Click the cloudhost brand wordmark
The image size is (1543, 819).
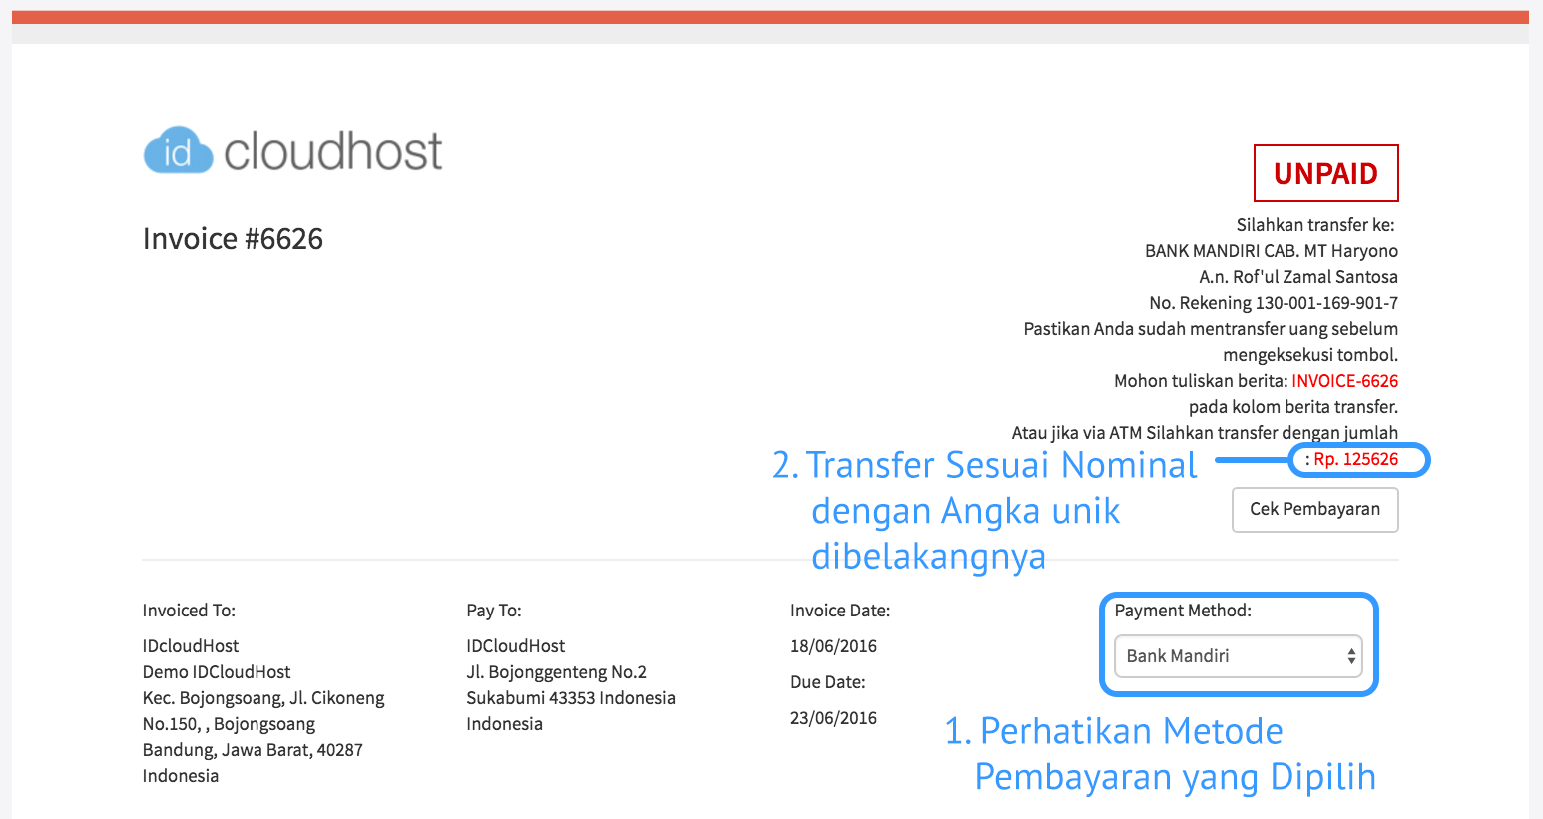click(332, 152)
